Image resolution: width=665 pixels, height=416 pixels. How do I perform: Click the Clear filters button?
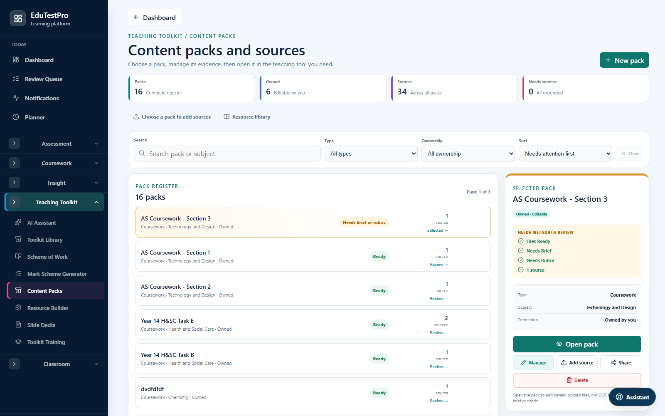630,154
